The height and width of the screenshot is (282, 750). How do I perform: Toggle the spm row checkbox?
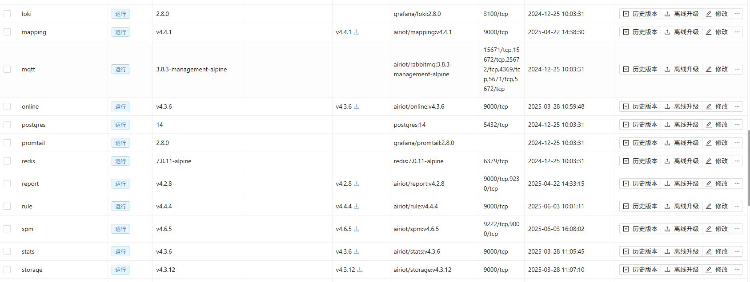tap(7, 229)
